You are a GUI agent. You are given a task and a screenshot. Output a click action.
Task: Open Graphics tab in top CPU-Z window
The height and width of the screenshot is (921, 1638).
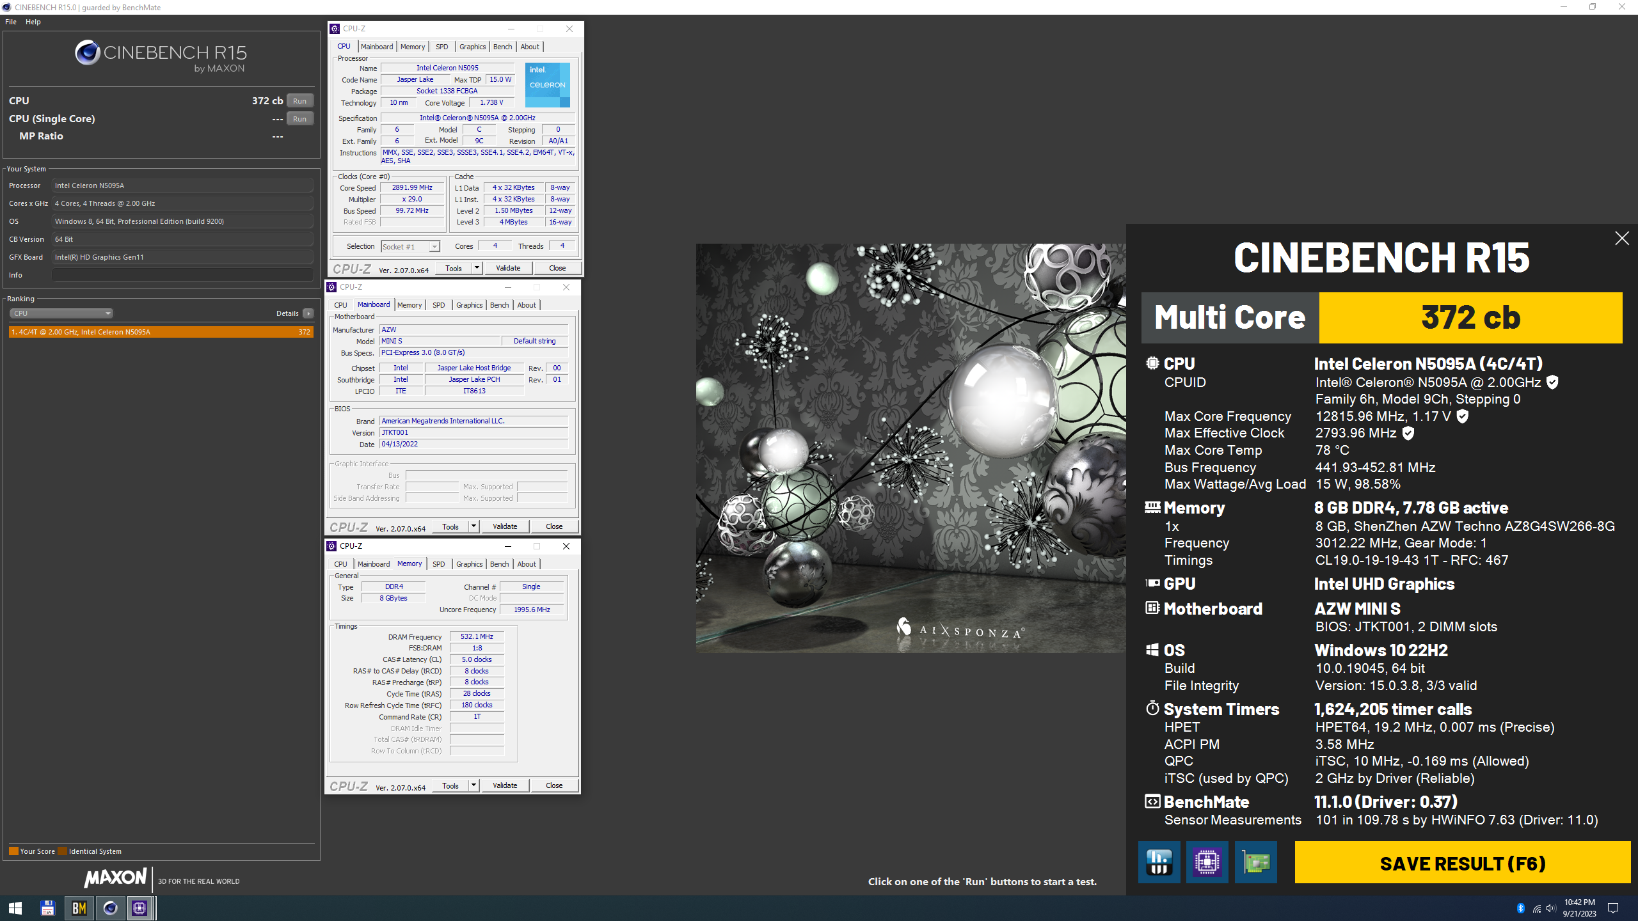[473, 47]
